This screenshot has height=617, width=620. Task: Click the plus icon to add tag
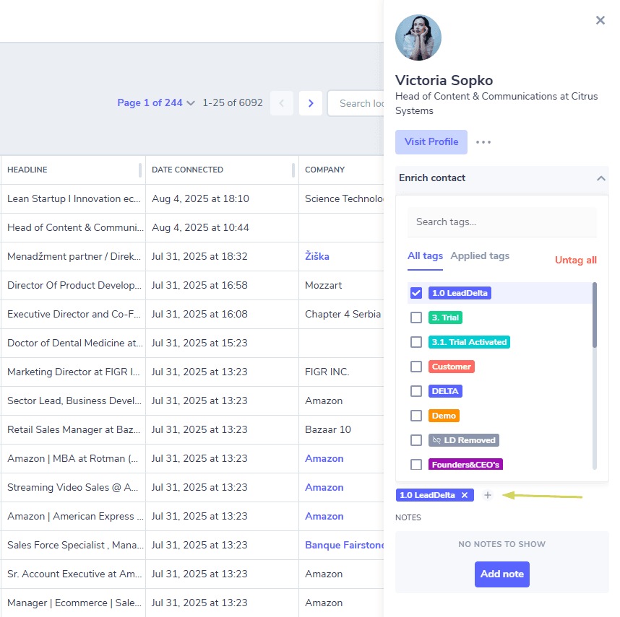coord(488,495)
